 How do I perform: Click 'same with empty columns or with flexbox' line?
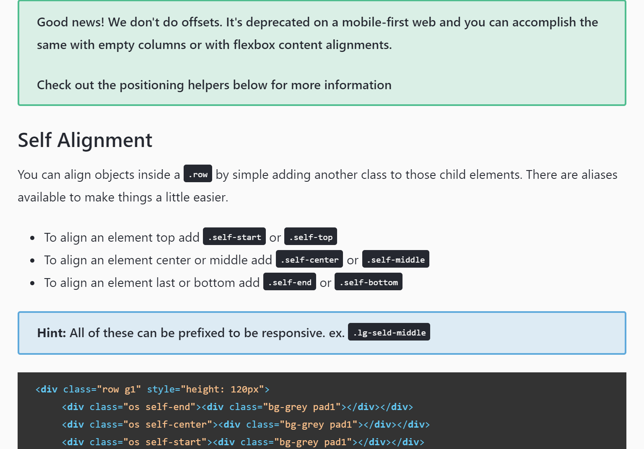[x=214, y=45]
